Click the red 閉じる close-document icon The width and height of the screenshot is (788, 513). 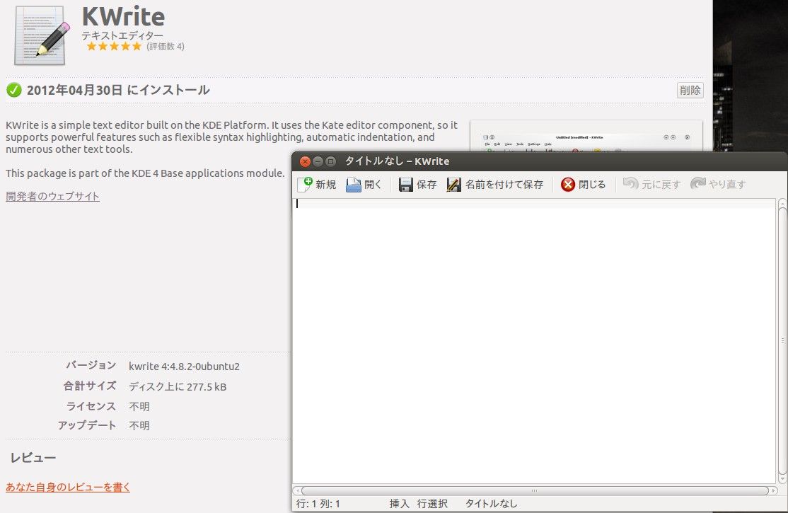point(568,185)
